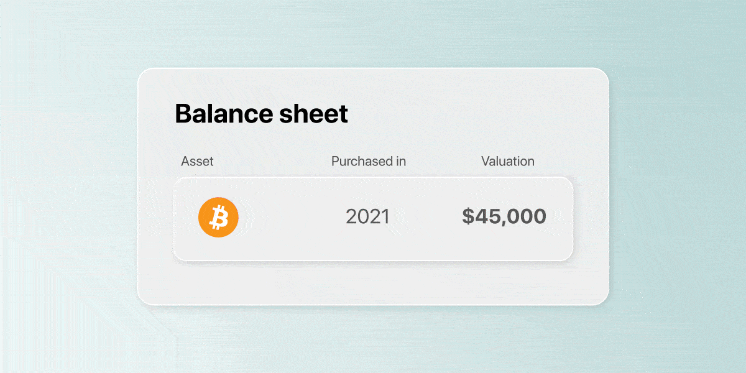Click the digits 45 in the valuation
The image size is (746, 373).
coord(487,217)
